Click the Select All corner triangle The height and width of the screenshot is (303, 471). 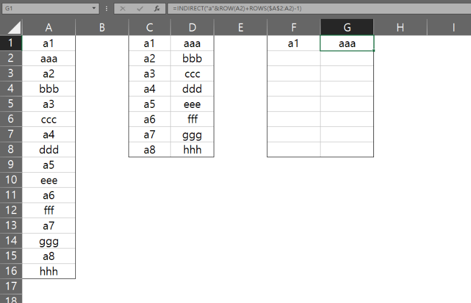(14, 28)
